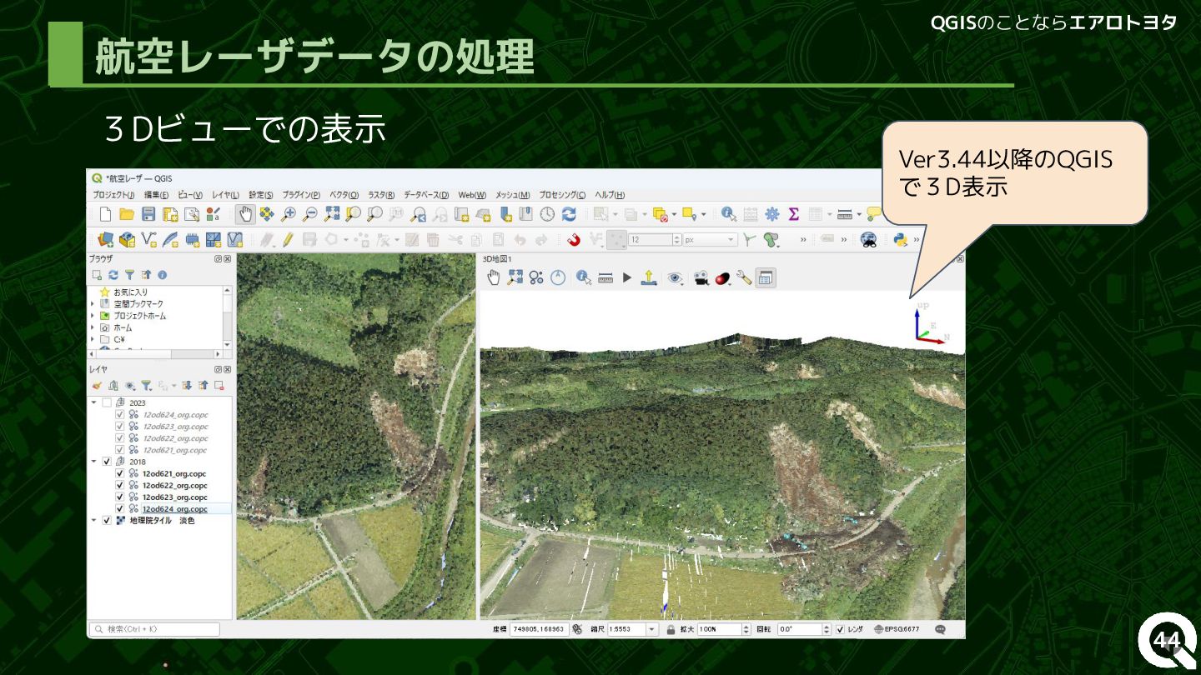Open the Temporal Controller clock icon

(x=547, y=214)
